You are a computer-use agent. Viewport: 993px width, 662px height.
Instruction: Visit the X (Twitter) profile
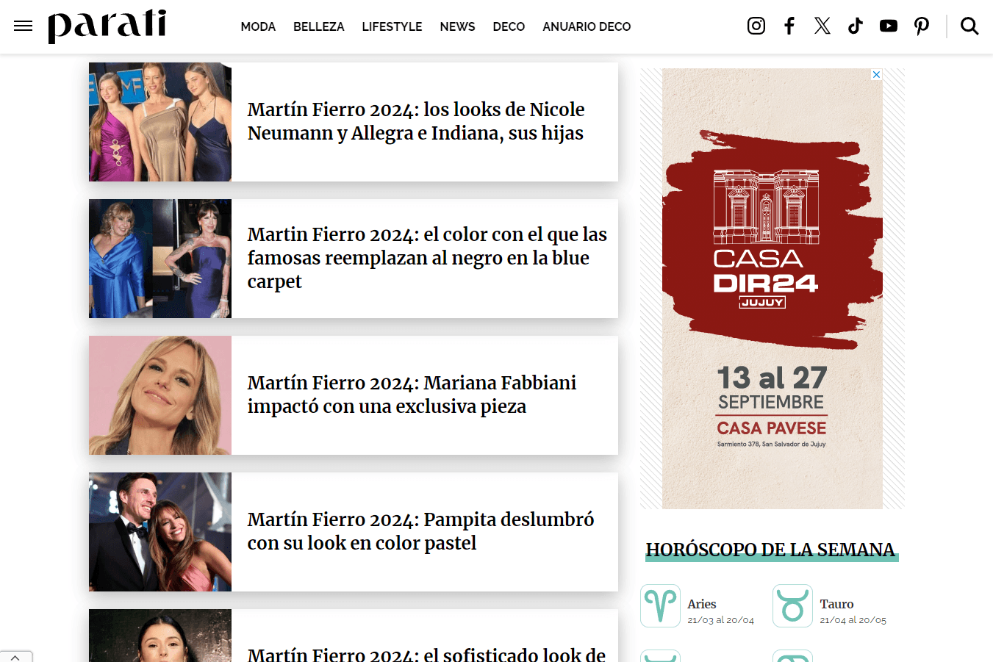pyautogui.click(x=822, y=26)
